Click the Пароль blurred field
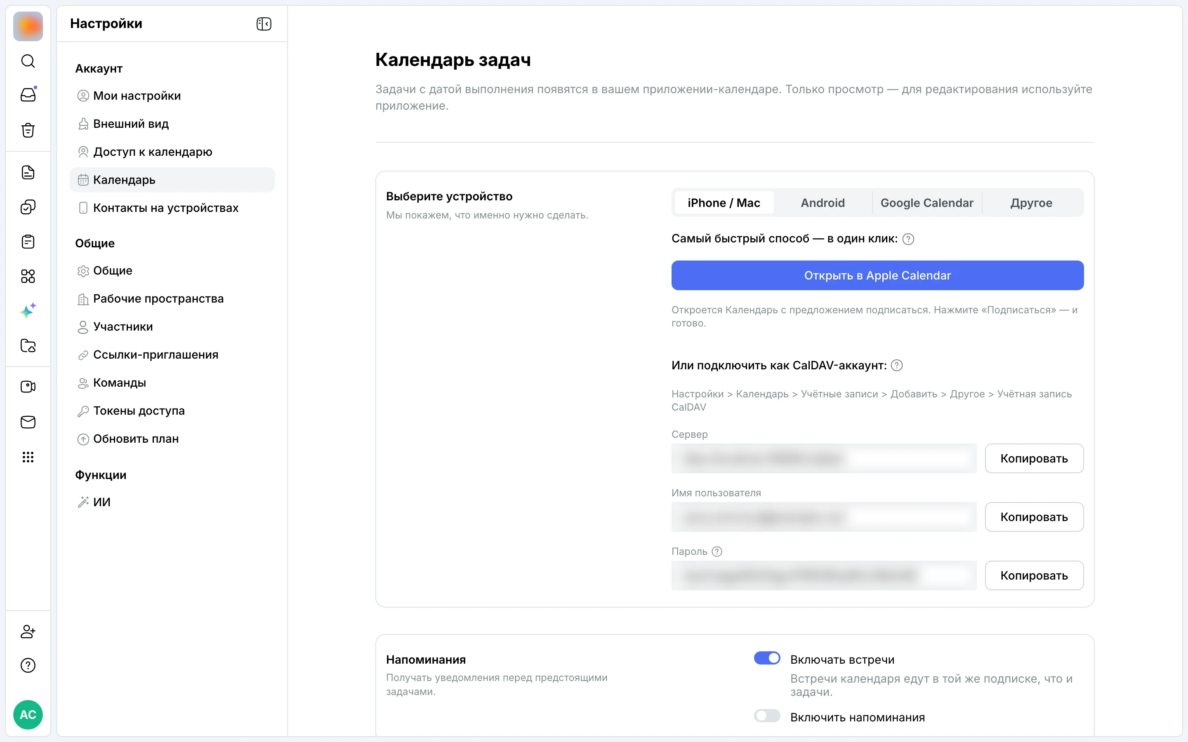 (824, 575)
